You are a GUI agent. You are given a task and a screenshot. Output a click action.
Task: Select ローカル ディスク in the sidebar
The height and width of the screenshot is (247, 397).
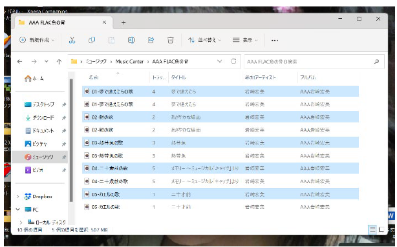47,222
